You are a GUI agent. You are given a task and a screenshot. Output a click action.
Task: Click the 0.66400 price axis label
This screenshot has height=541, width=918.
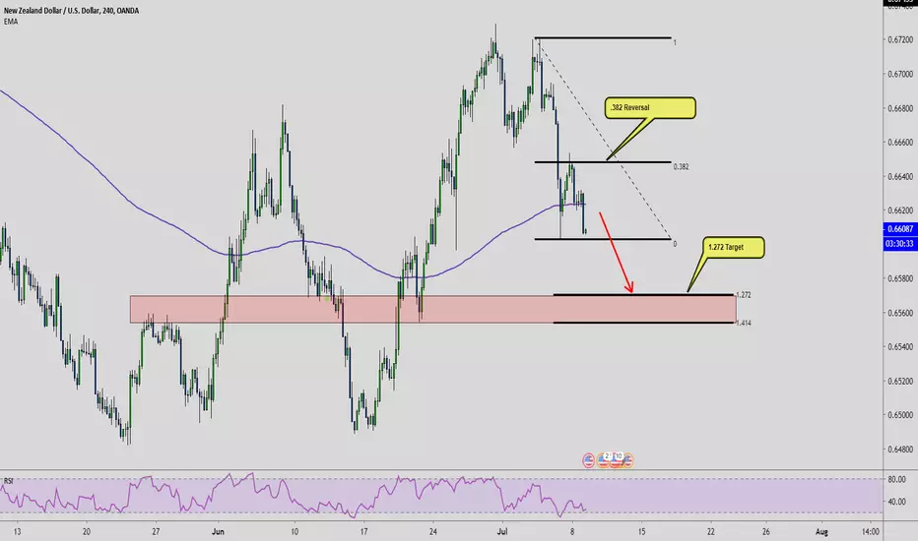click(x=900, y=177)
